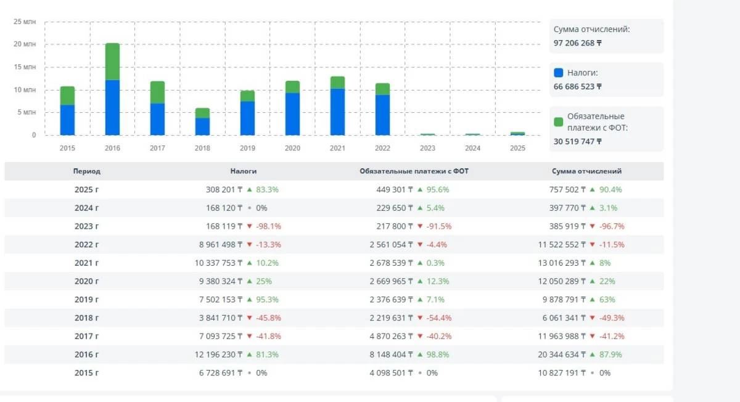Click the green Обязательные платежи legend swatch

click(x=559, y=121)
